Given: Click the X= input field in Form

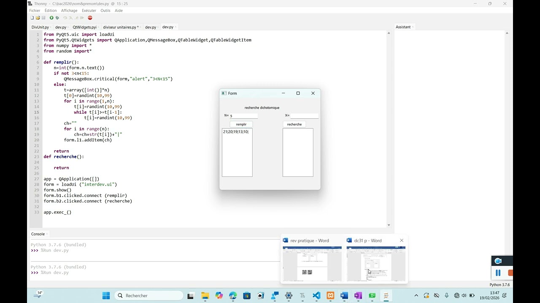Looking at the screenshot, I should (x=304, y=116).
